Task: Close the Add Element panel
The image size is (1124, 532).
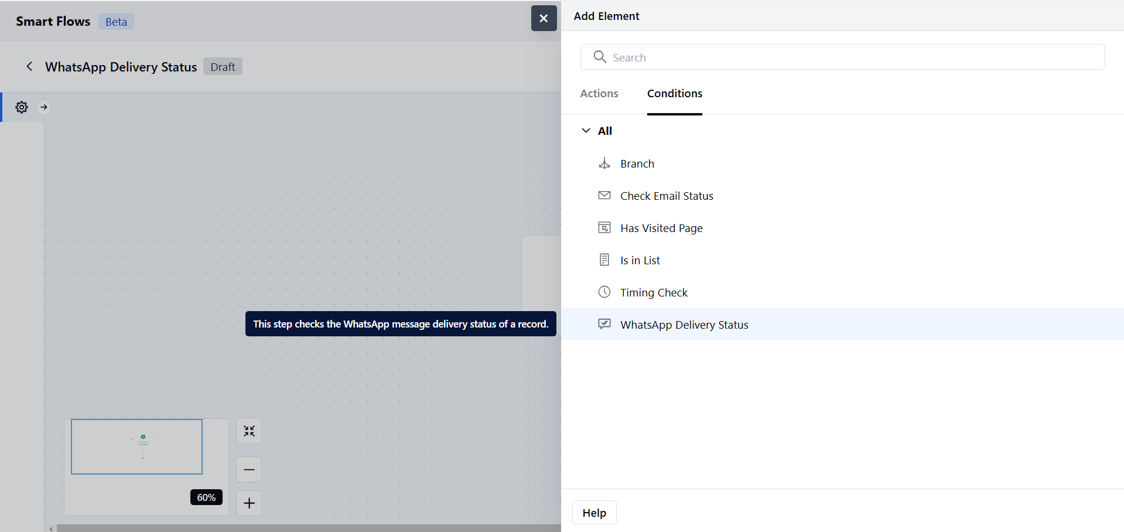Action: pyautogui.click(x=544, y=18)
